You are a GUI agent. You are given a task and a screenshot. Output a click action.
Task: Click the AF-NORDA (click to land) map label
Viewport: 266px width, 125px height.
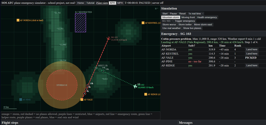(x=32, y=20)
